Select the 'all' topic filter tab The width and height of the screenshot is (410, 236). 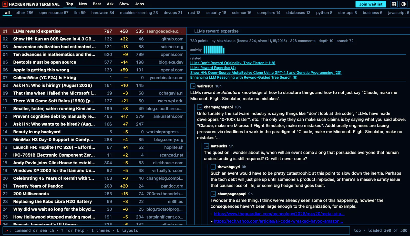point(7,13)
